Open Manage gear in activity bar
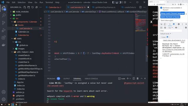 click(4, 99)
